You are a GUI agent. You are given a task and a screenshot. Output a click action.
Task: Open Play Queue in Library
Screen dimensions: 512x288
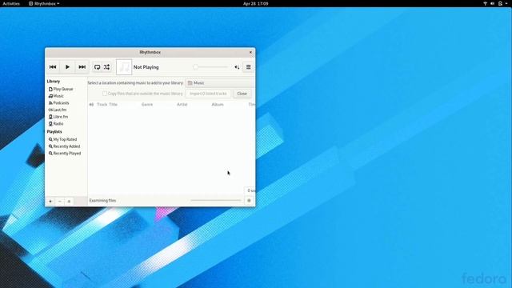coord(61,89)
